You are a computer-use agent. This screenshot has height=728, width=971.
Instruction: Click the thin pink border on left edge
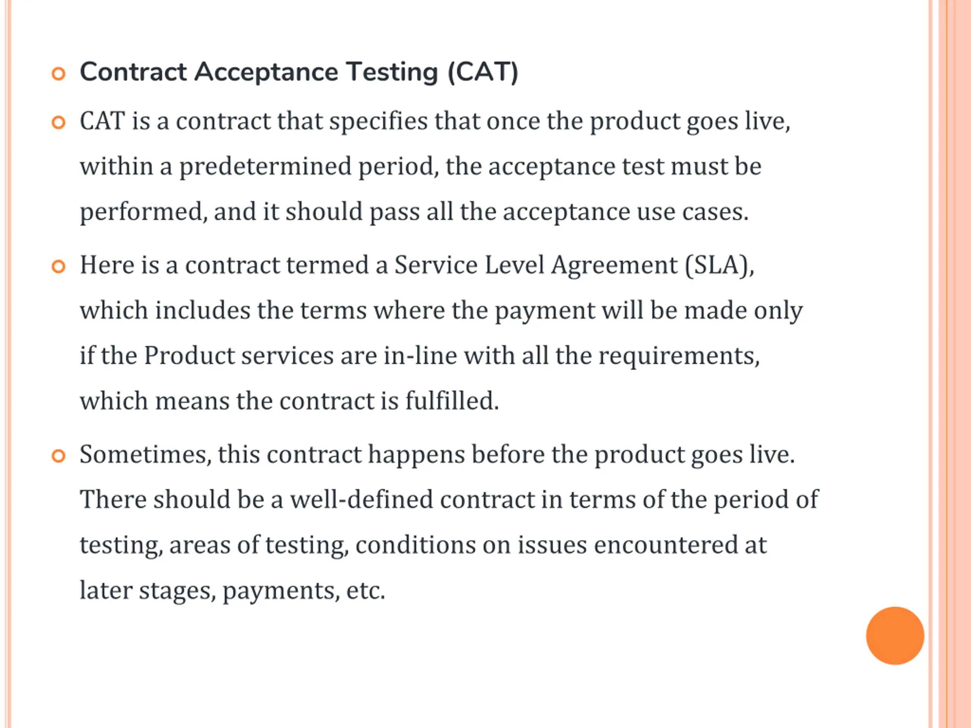8,364
